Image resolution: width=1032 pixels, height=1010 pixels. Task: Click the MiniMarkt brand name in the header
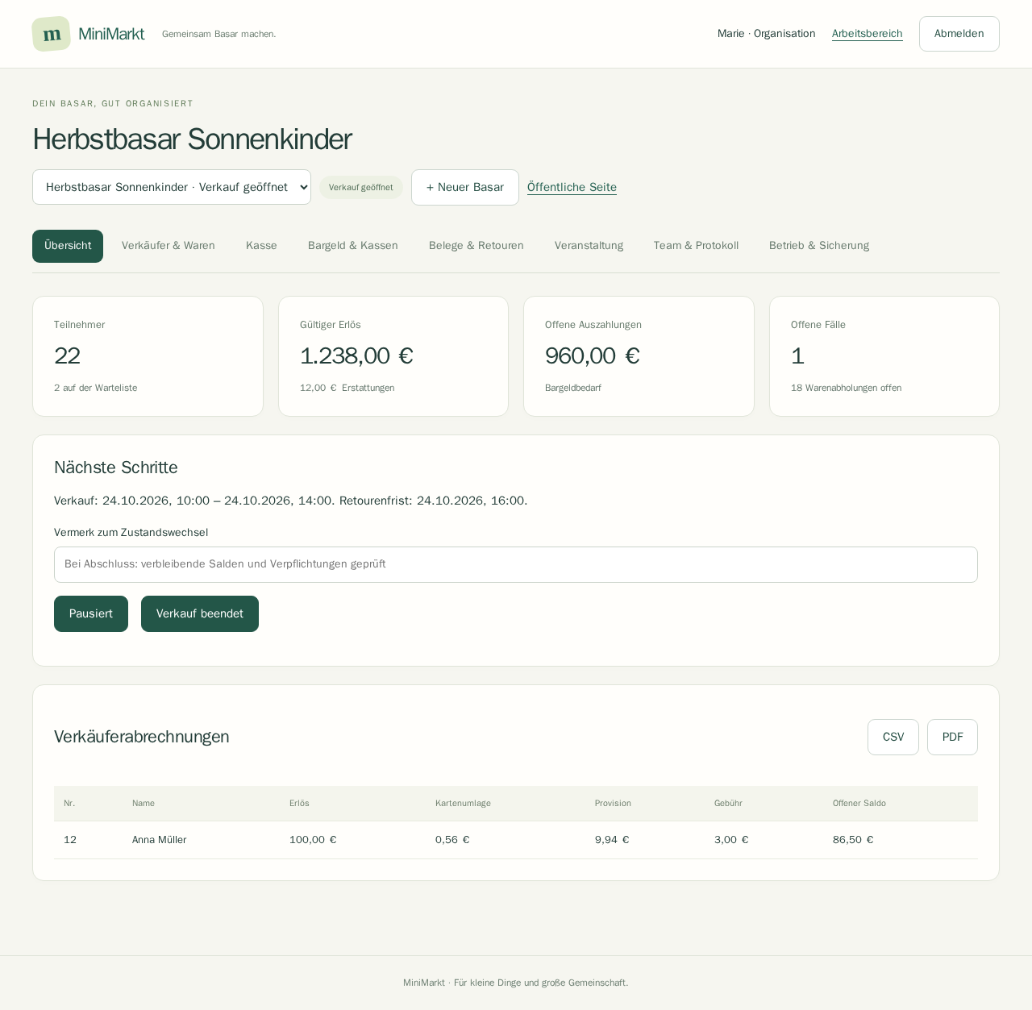click(111, 34)
